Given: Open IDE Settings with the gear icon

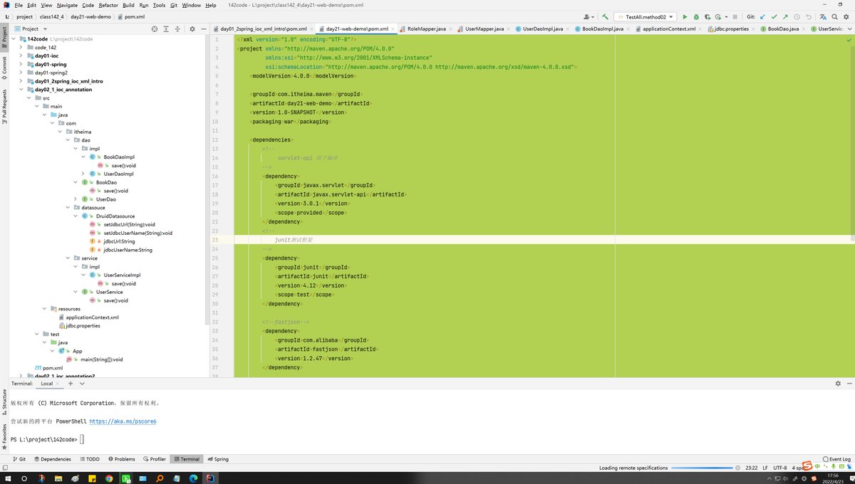Looking at the screenshot, I should click(x=846, y=16).
